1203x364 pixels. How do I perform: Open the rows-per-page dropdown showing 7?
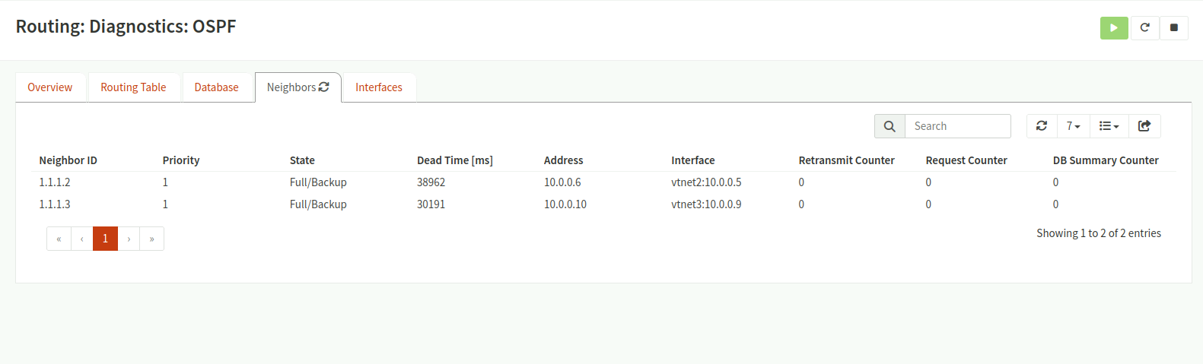tap(1073, 126)
